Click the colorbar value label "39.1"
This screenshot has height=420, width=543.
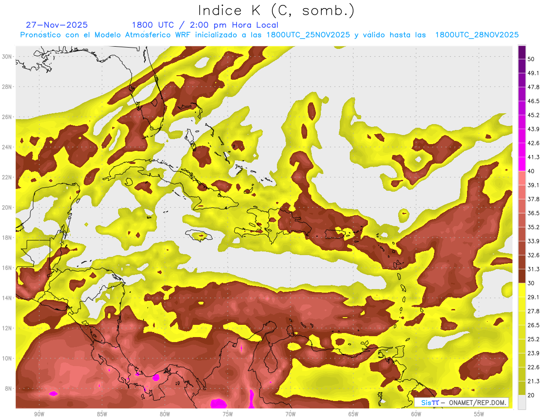(x=533, y=185)
